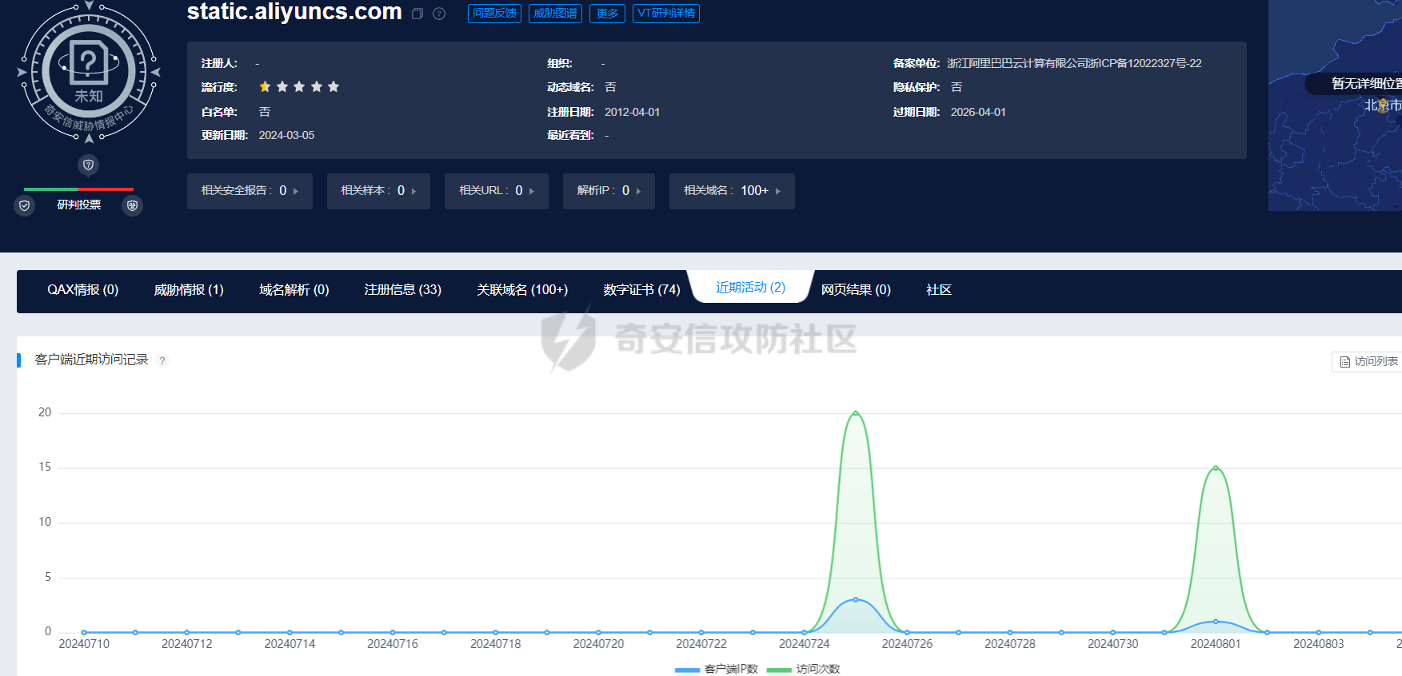This screenshot has width=1402, height=676.
Task: Click 研判投票 label
Action: (x=79, y=205)
